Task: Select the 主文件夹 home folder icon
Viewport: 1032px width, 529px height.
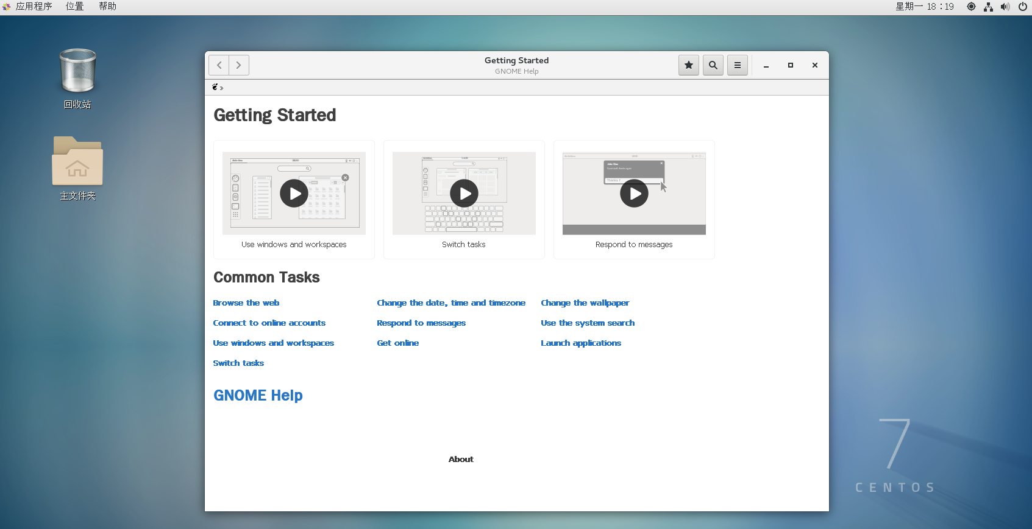Action: (x=77, y=169)
